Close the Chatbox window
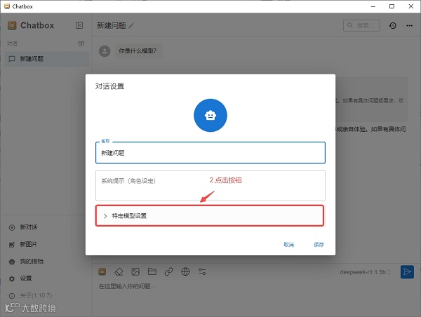The height and width of the screenshot is (317, 421). [410, 6]
